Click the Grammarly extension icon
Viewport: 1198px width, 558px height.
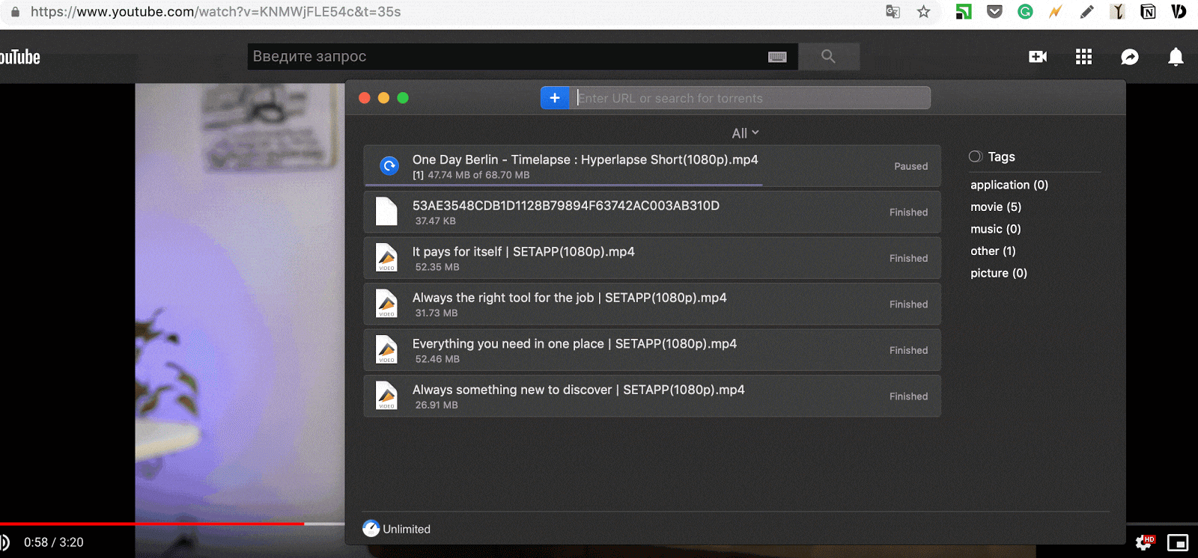[x=1025, y=12]
